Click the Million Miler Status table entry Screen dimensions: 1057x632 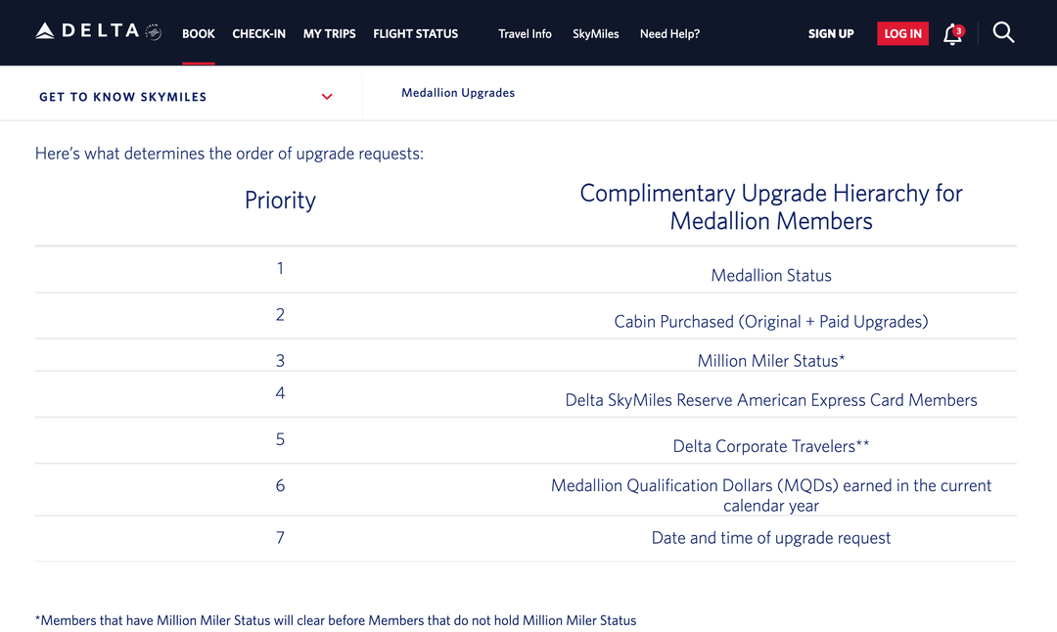click(771, 360)
